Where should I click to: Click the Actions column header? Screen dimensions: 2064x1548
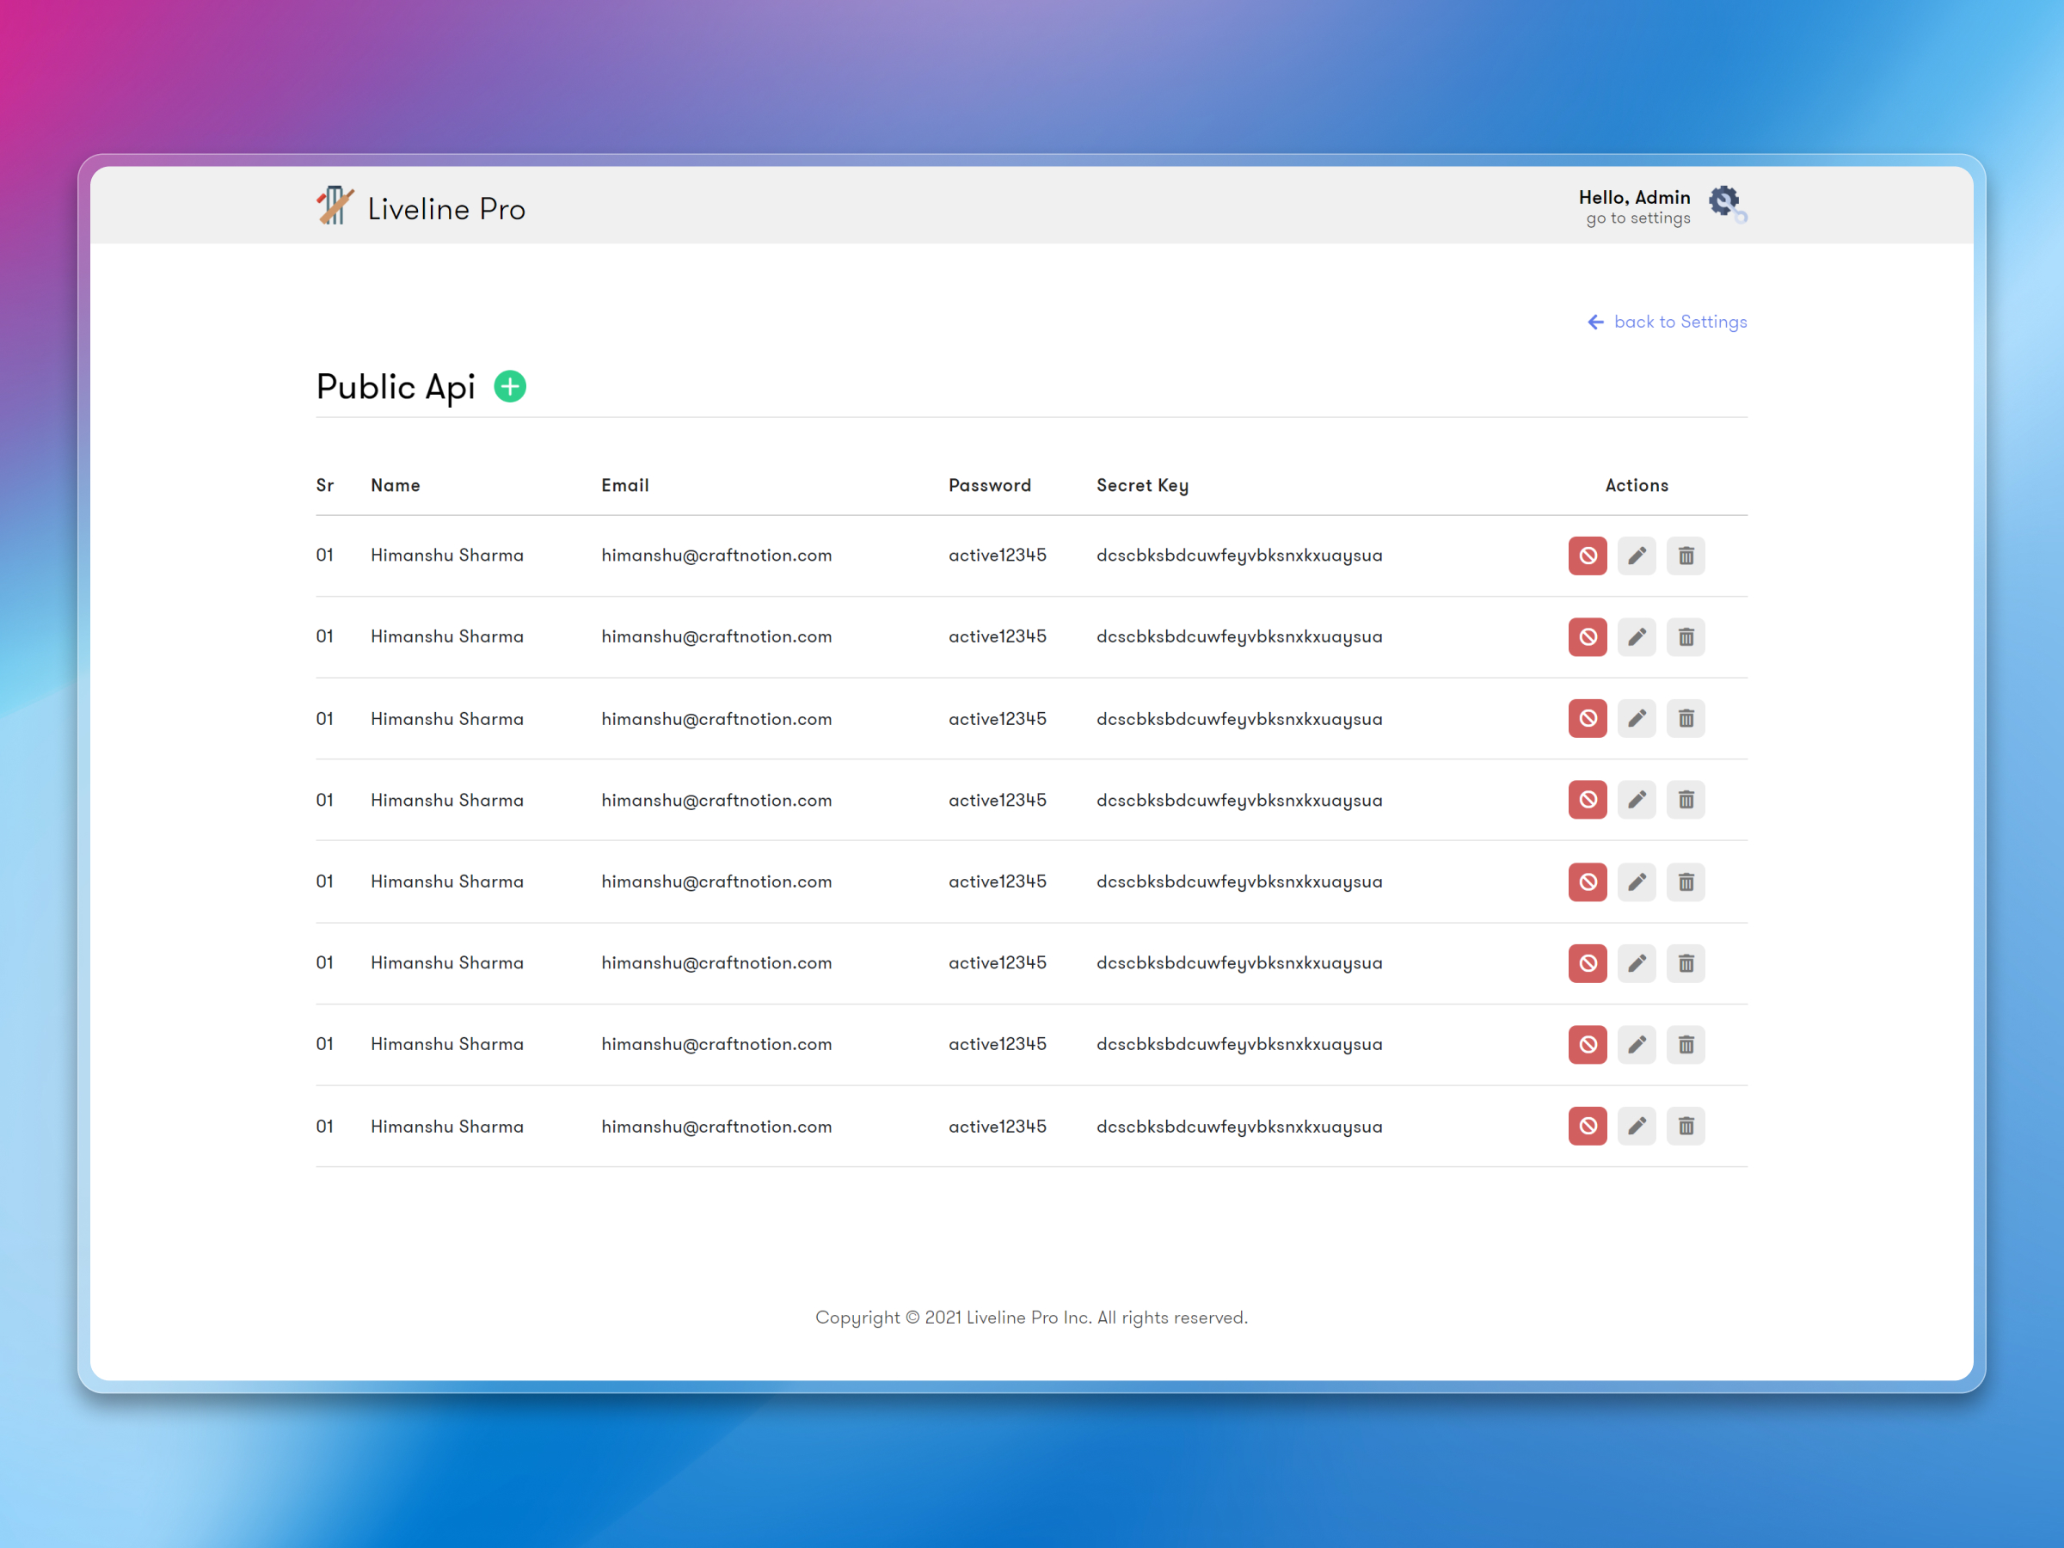(1637, 485)
